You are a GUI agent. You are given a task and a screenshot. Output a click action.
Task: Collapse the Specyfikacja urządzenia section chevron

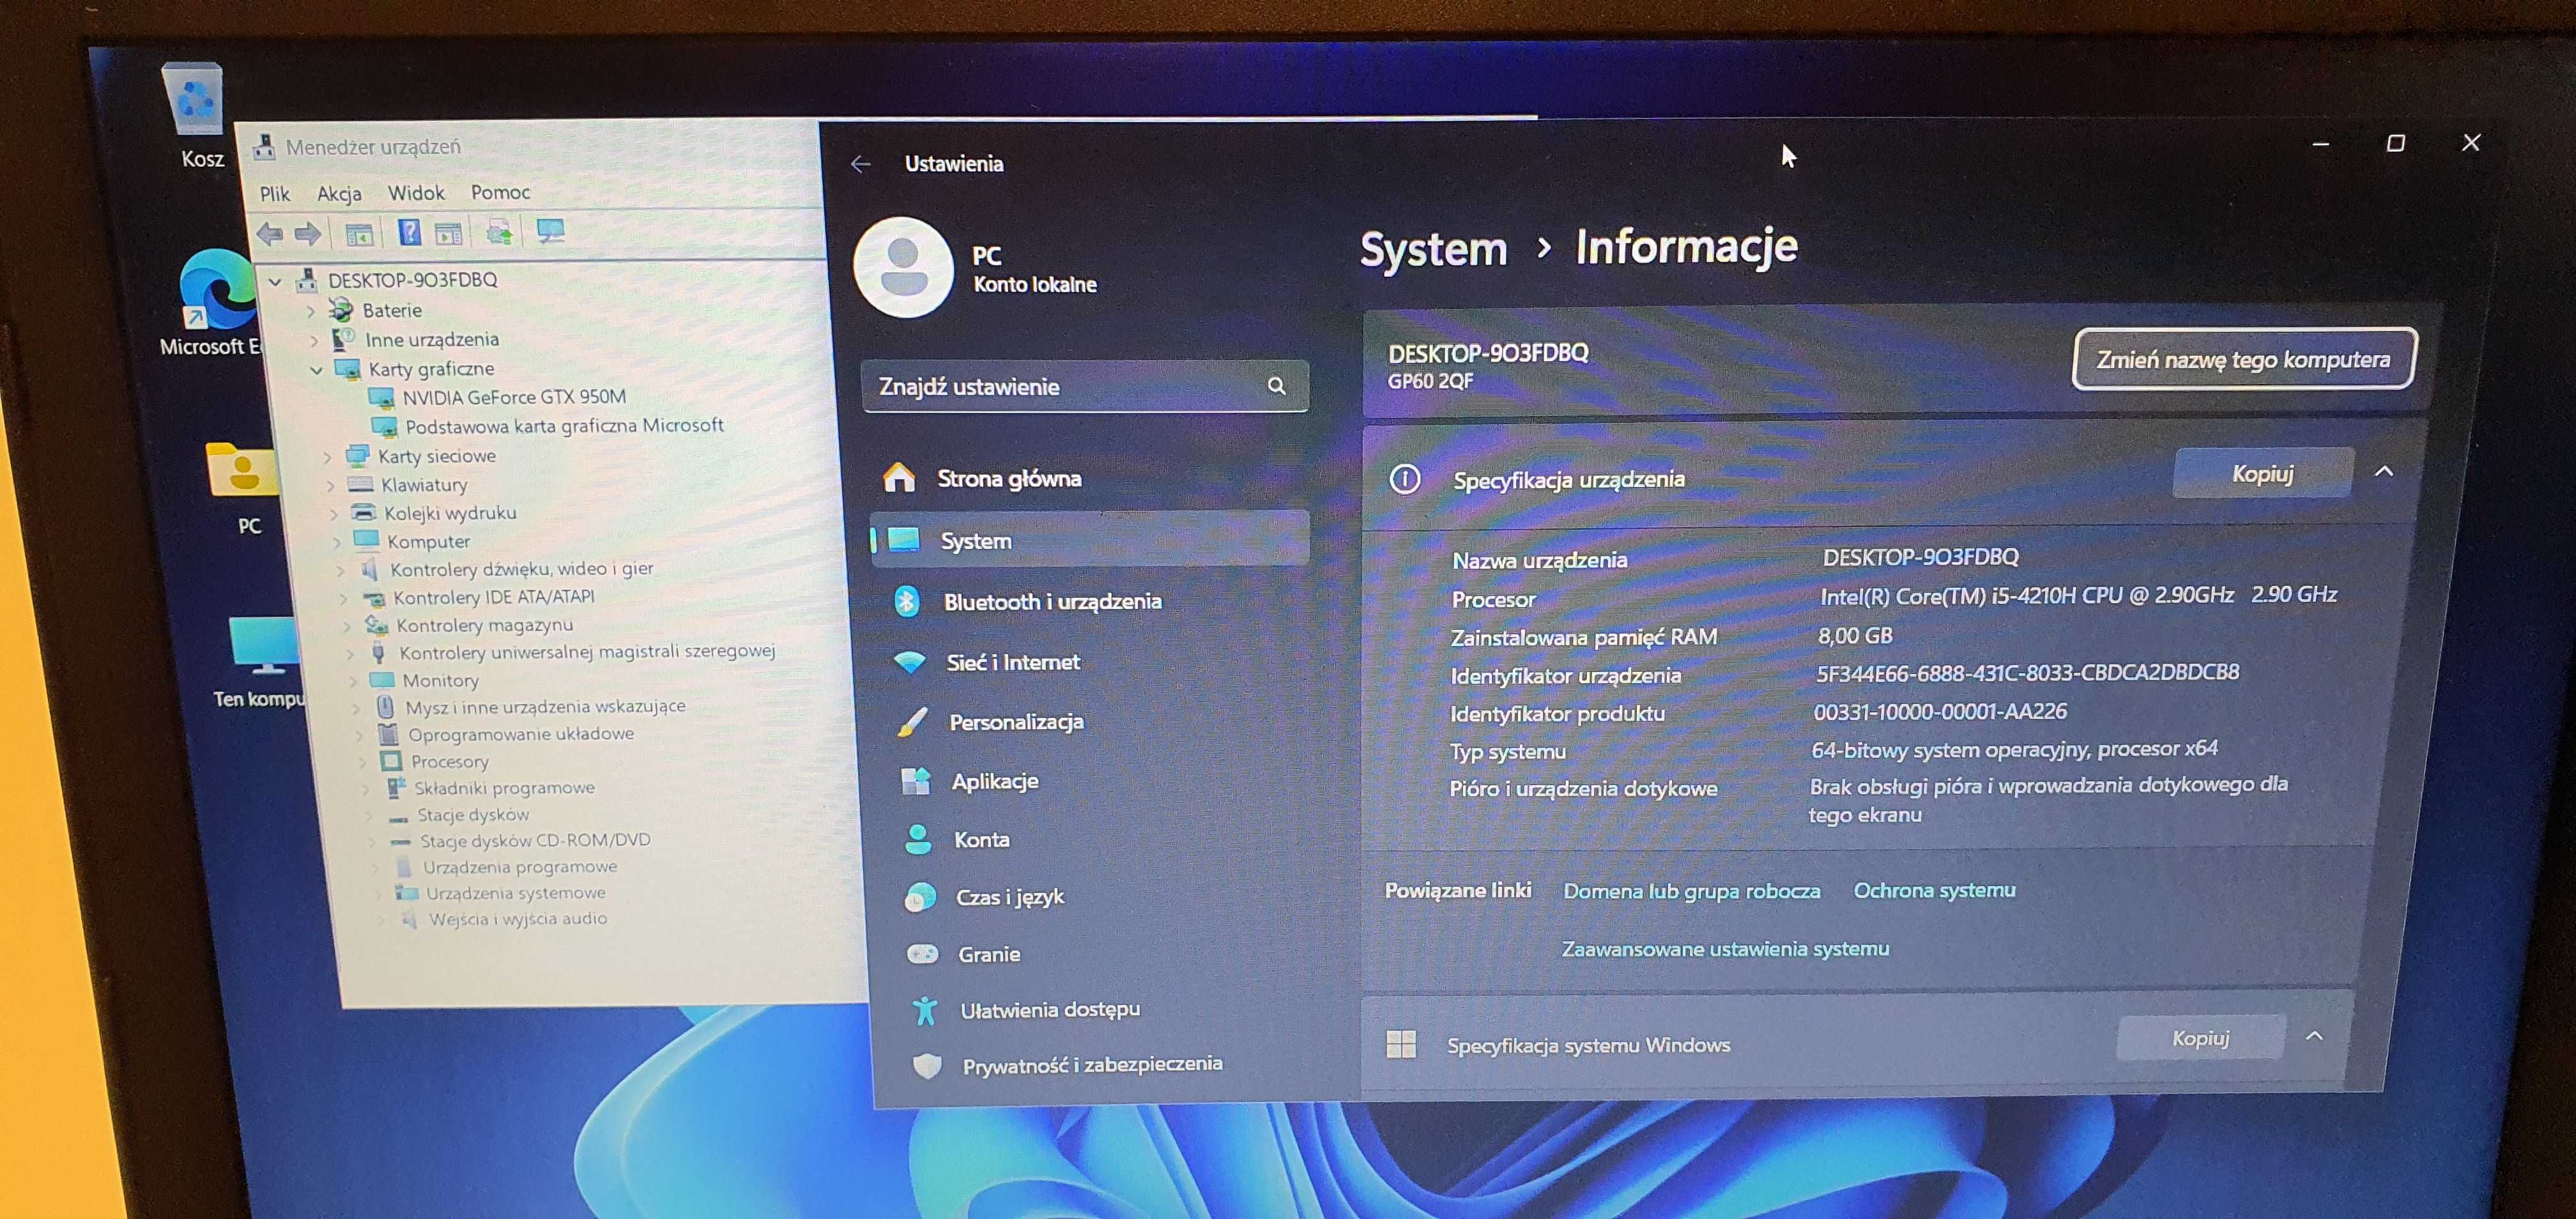pyautogui.click(x=2384, y=471)
